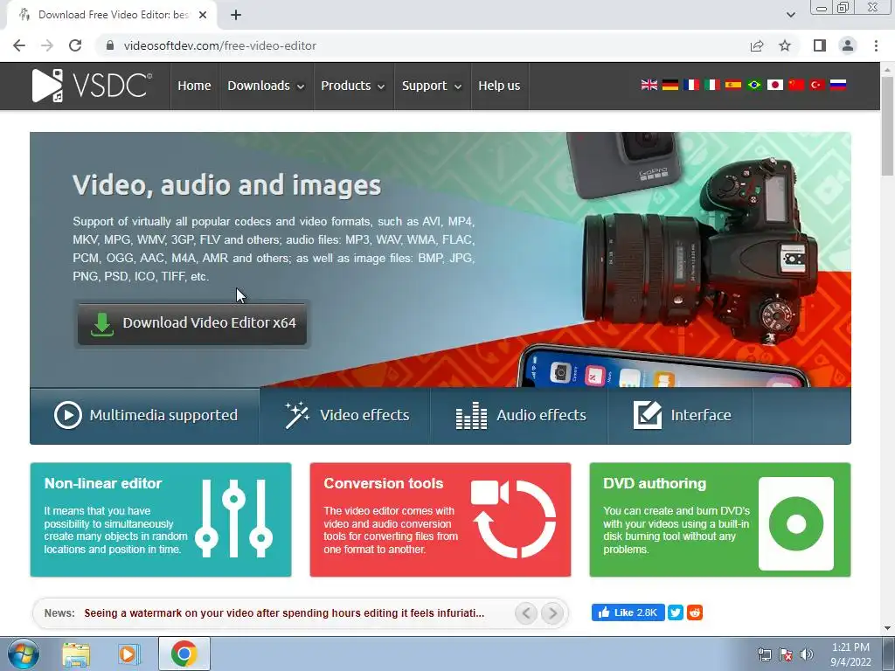The image size is (895, 671).
Task: Click Chrome icon in taskbar
Action: [x=184, y=654]
